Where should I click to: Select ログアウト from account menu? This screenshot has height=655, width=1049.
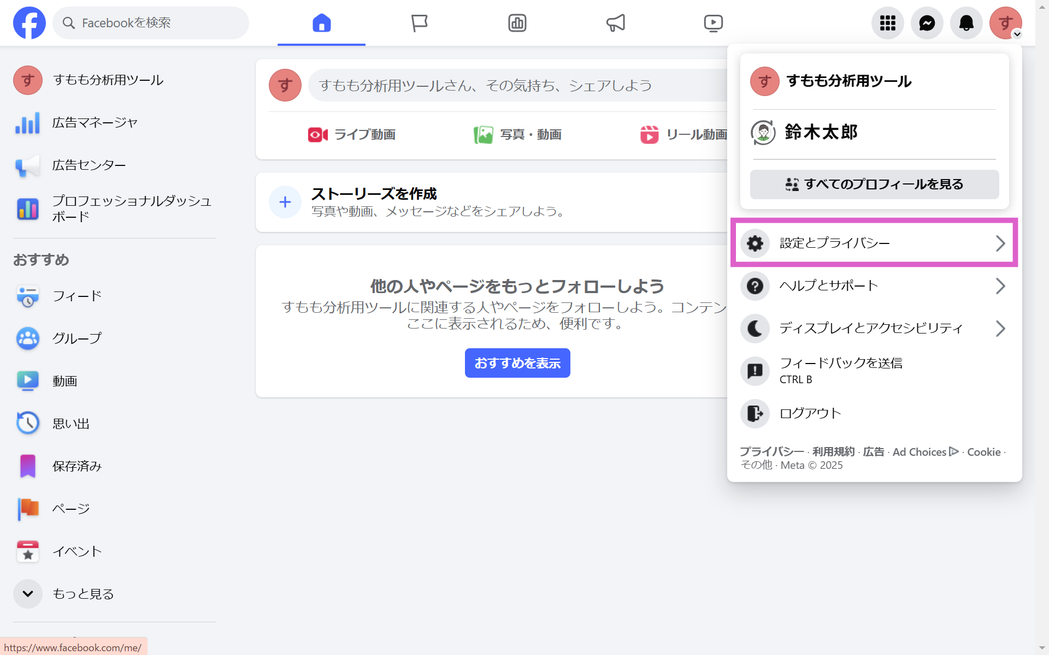[x=810, y=413]
